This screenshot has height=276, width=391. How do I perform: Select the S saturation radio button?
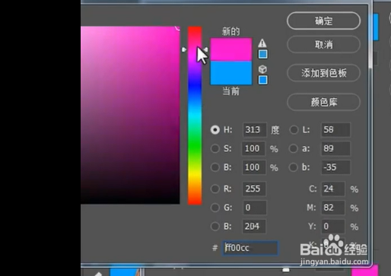pyautogui.click(x=215, y=148)
